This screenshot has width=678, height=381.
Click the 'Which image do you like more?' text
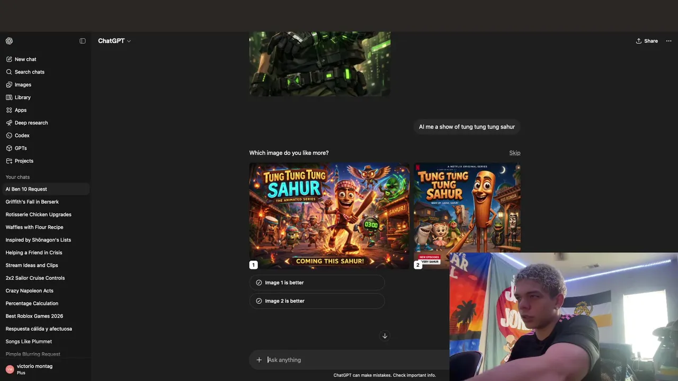[289, 153]
